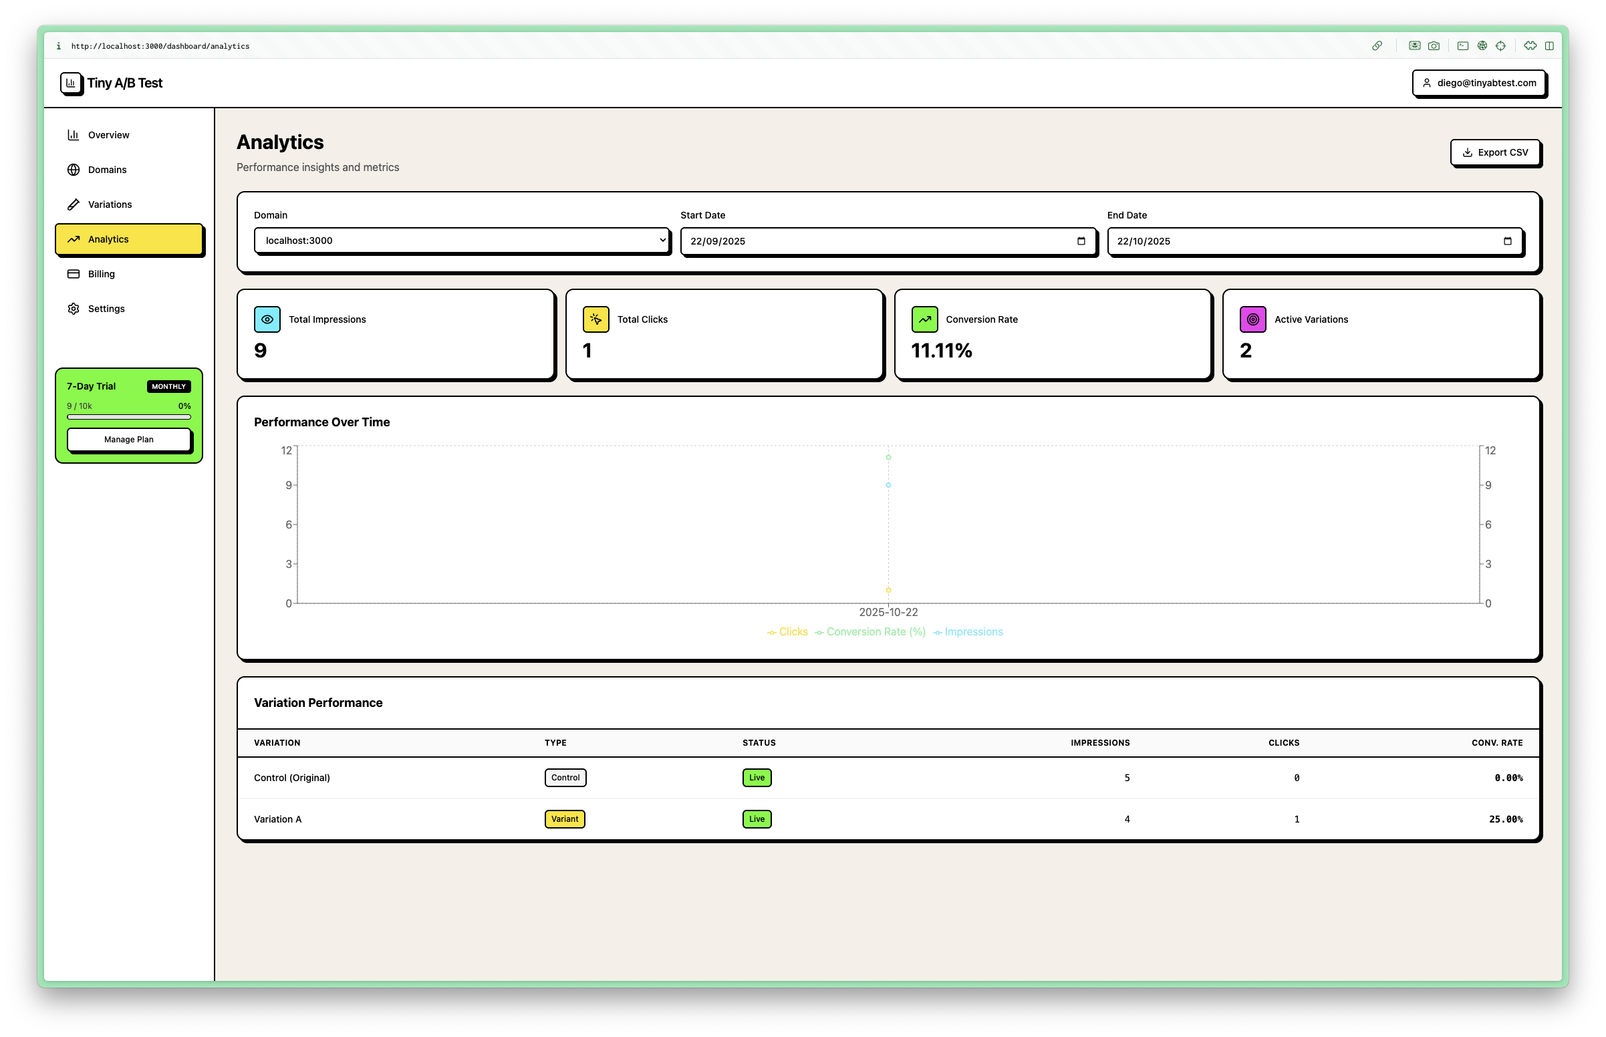Click the crosshair element picker icon
Viewport: 1606px width, 1037px height.
(1500, 46)
